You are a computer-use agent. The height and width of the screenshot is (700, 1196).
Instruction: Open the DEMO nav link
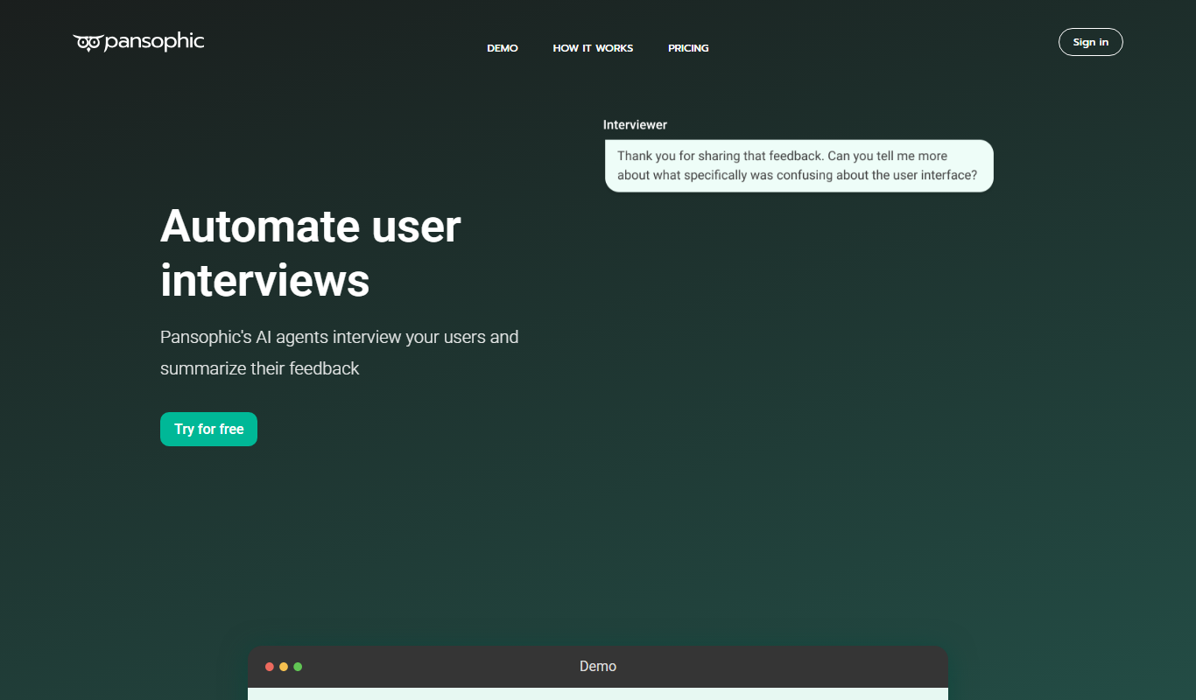(503, 48)
